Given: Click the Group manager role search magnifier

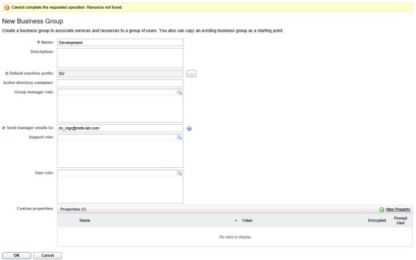Looking at the screenshot, I should [179, 92].
